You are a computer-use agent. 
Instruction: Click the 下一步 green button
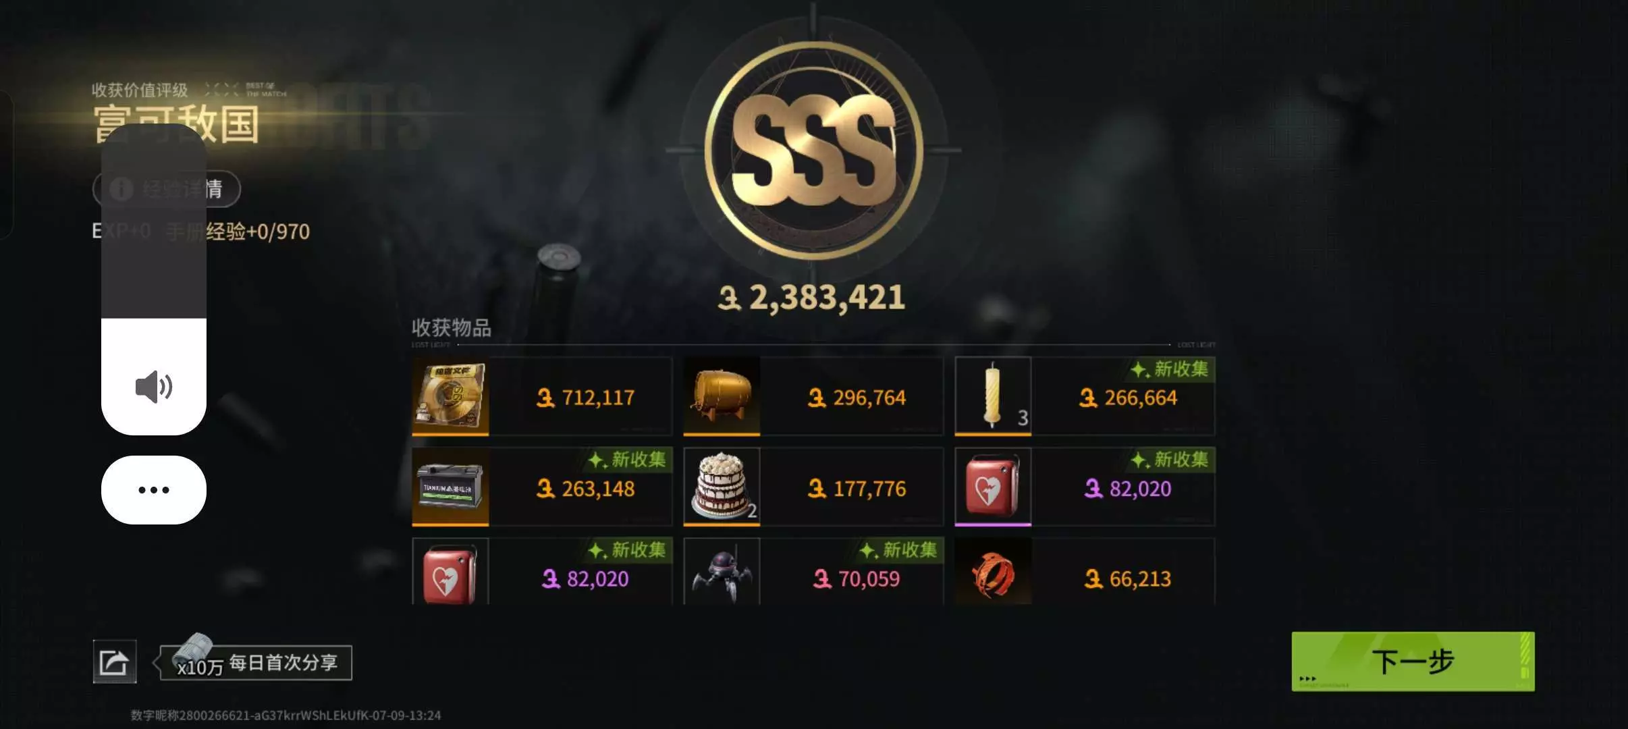(1413, 661)
